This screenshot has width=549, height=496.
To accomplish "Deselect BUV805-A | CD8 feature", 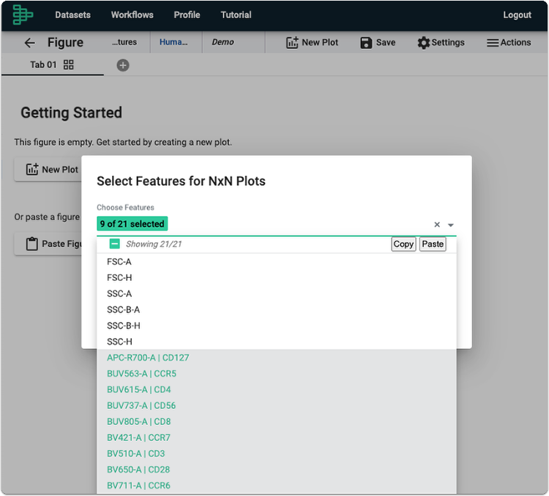I will click(277, 422).
